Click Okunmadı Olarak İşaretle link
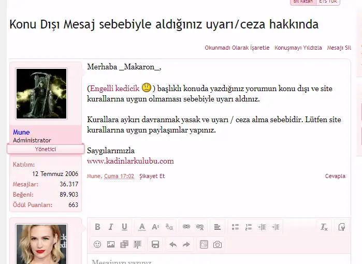Image resolution: width=362 pixels, height=264 pixels. 237,48
